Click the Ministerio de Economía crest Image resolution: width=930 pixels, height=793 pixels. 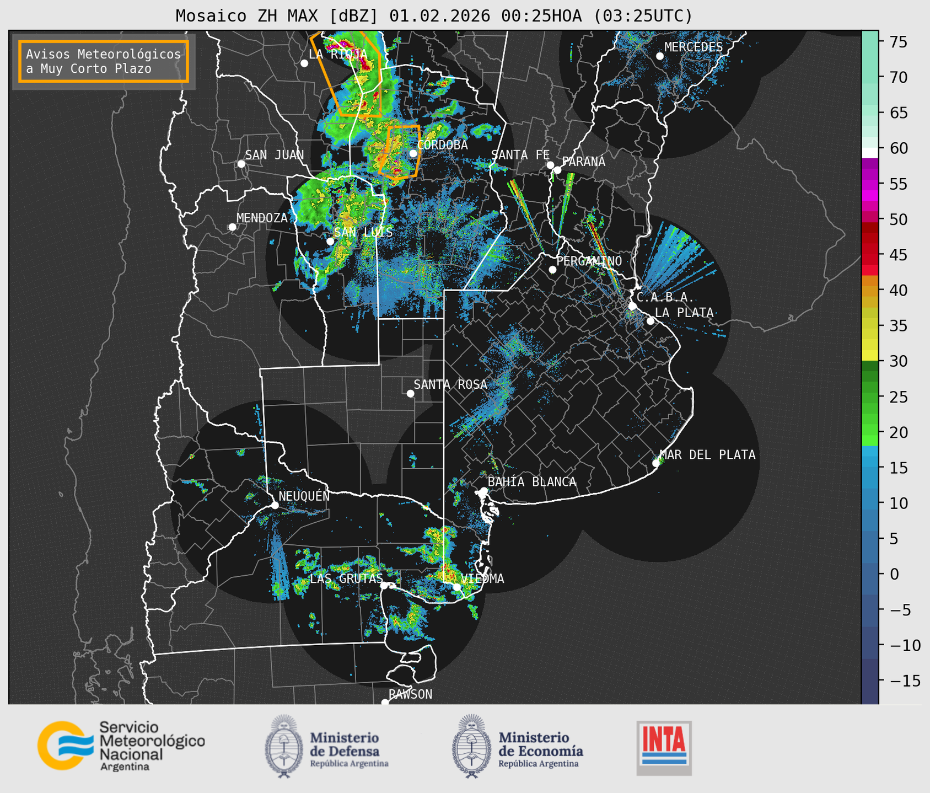tap(472, 746)
